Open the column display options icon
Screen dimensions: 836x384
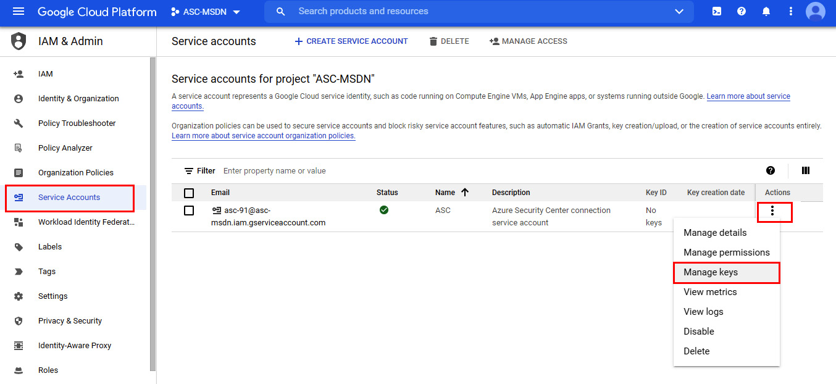coord(806,171)
